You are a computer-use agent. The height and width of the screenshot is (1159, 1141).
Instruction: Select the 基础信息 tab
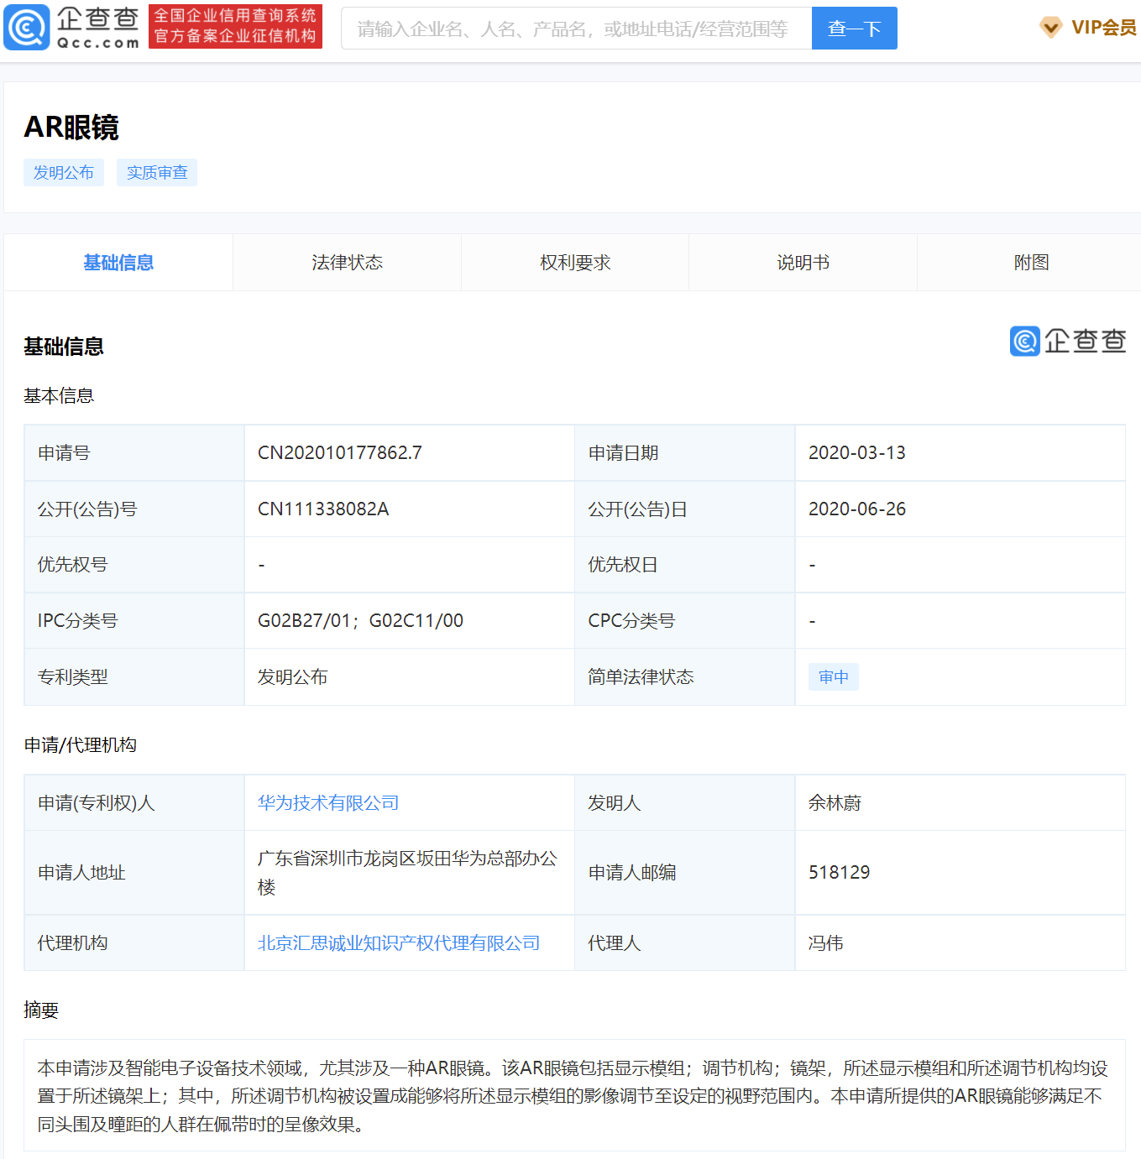(118, 262)
